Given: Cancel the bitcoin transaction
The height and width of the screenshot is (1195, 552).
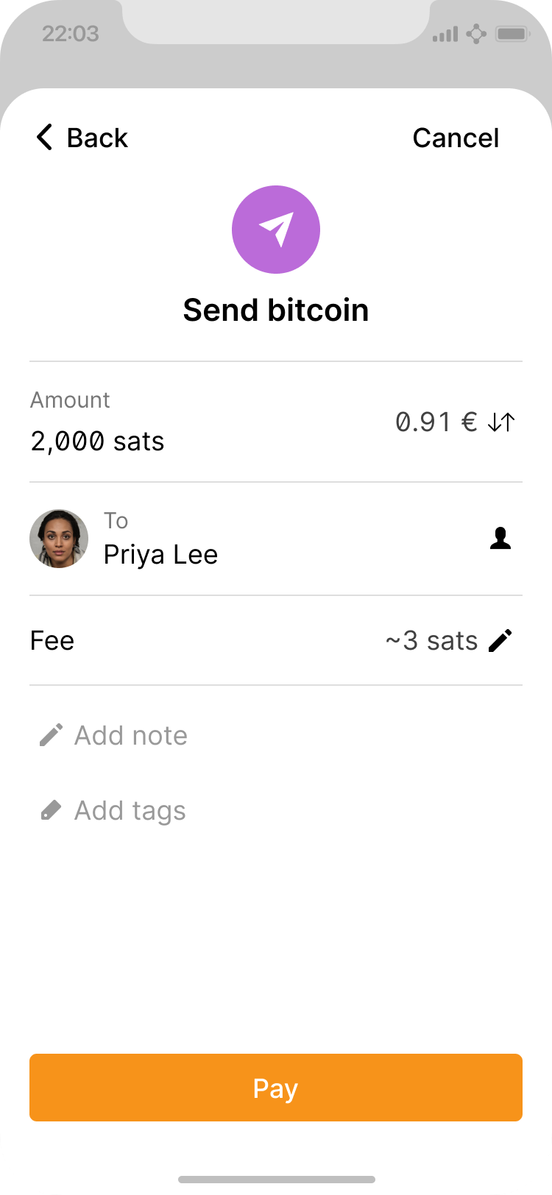Looking at the screenshot, I should 456,138.
